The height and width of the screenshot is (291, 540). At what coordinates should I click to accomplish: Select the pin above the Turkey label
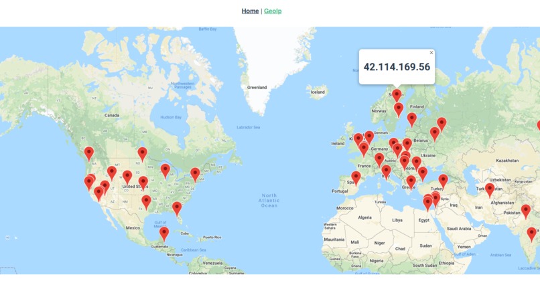(444, 181)
